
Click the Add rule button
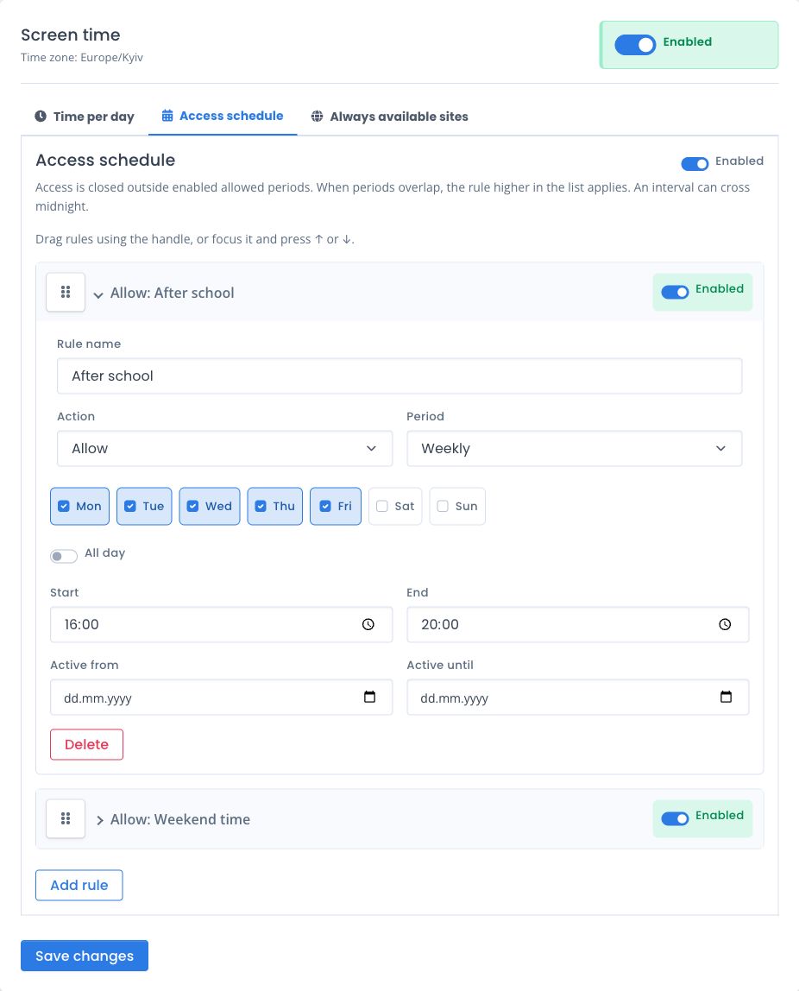pos(79,885)
